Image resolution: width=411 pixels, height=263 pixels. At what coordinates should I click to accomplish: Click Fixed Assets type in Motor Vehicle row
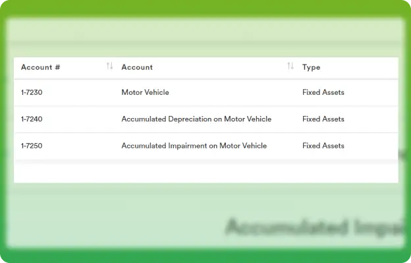pos(323,92)
